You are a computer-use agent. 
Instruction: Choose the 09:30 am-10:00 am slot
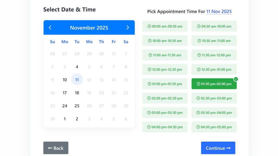click(214, 26)
